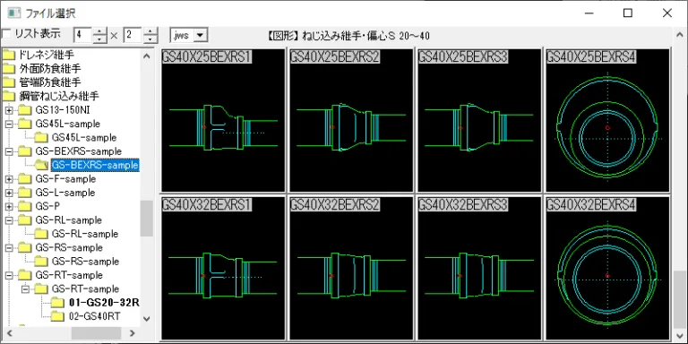Image resolution: width=688 pixels, height=344 pixels.
Task: Select the 鋼管ねじ込み継手 folder
Action: click(59, 96)
